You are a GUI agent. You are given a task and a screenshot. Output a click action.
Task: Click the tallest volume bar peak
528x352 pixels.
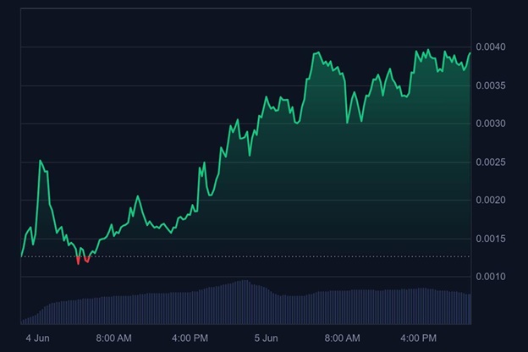click(244, 282)
